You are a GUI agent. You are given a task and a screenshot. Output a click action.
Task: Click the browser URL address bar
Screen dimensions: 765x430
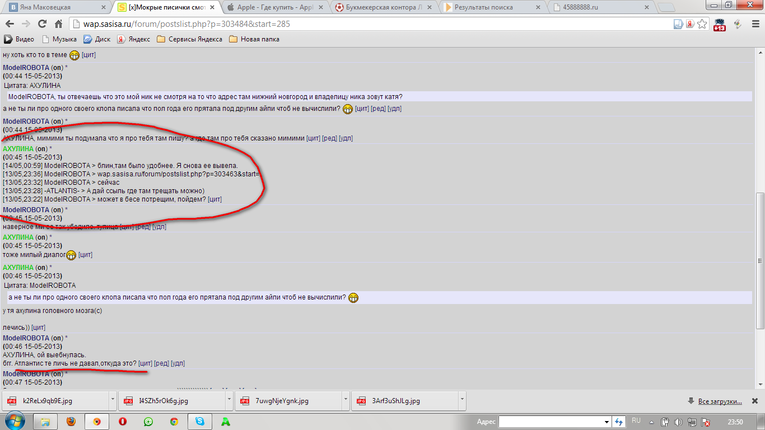[370, 24]
